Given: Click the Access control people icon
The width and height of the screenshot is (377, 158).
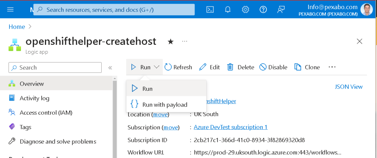Looking at the screenshot, I should tap(12, 112).
